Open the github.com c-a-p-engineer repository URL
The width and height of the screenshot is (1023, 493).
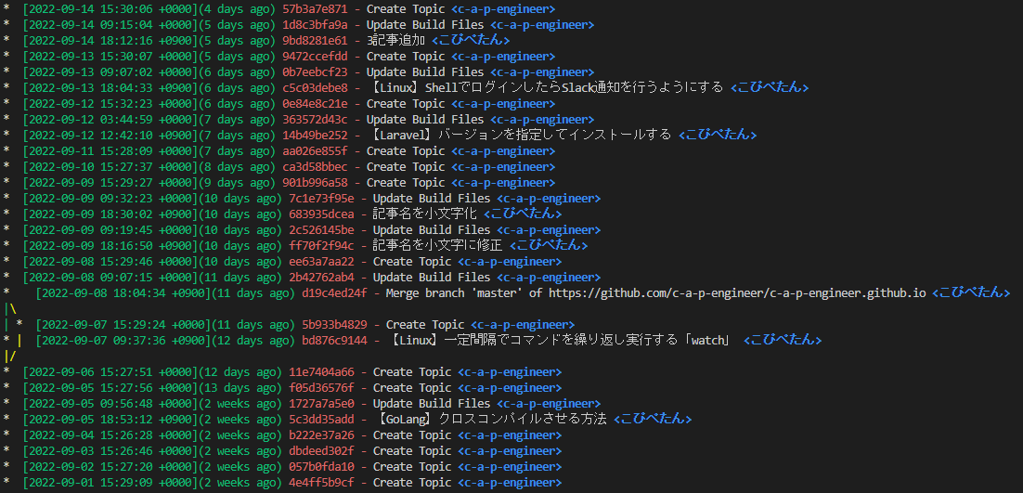pyautogui.click(x=737, y=292)
